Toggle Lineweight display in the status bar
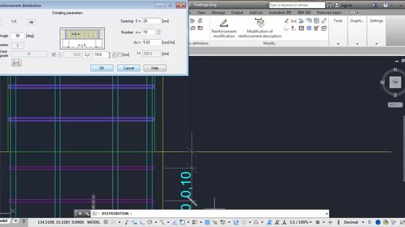The height and width of the screenshot is (227, 405). coord(195,222)
